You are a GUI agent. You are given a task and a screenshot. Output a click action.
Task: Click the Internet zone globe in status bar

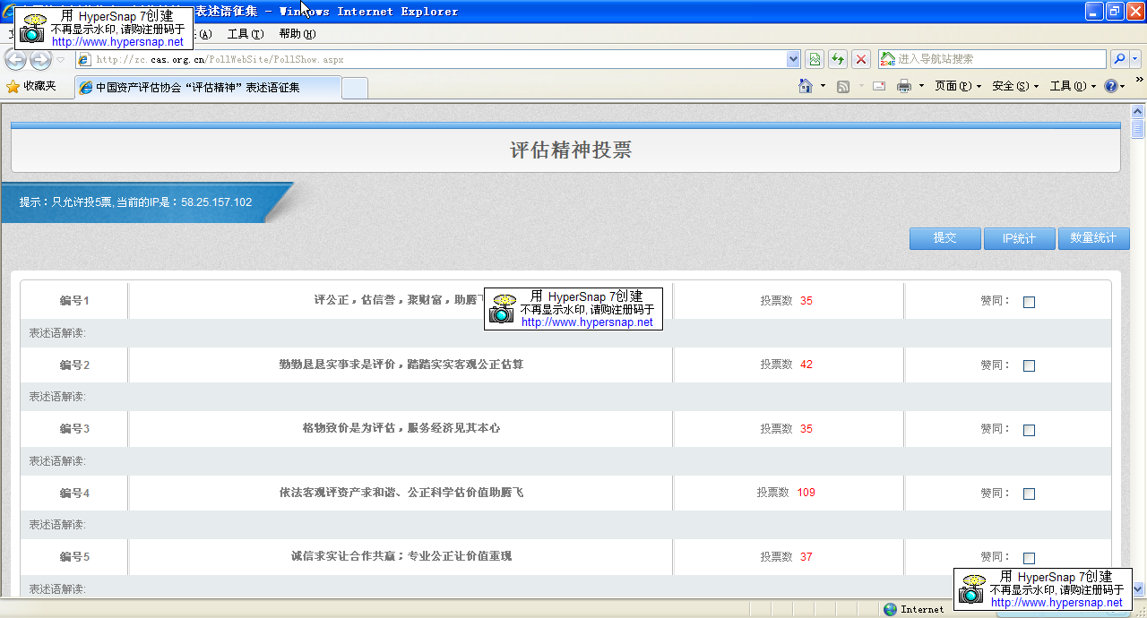point(890,609)
